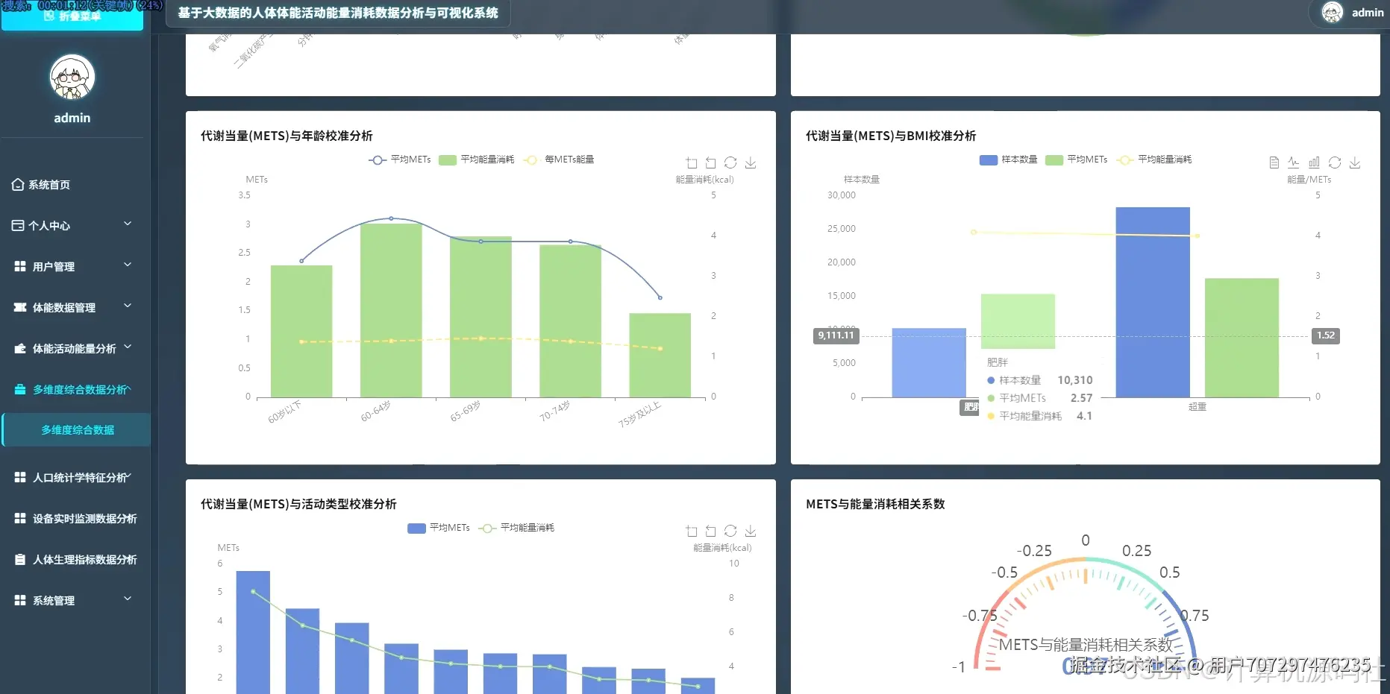The width and height of the screenshot is (1390, 694).
Task: Click area zoom icon in age calibration chart
Action: (x=692, y=163)
